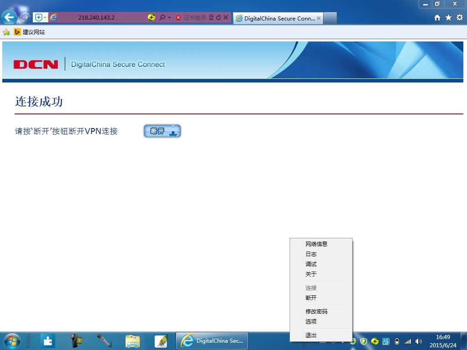
Task: Click the input method tray icon
Action: click(386, 341)
